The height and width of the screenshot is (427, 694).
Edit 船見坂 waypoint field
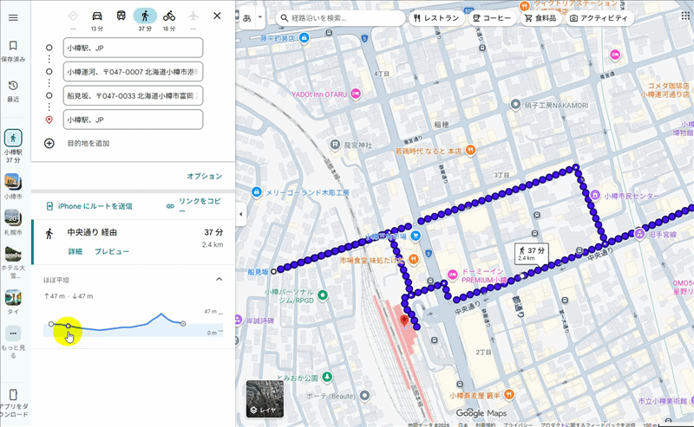point(133,95)
